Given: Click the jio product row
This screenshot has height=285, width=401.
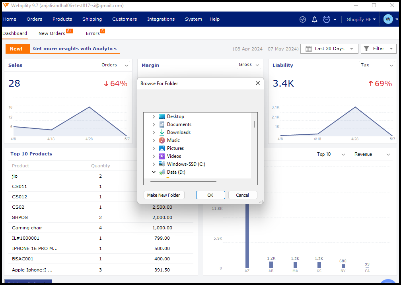Looking at the screenshot, I should [x=101, y=176].
